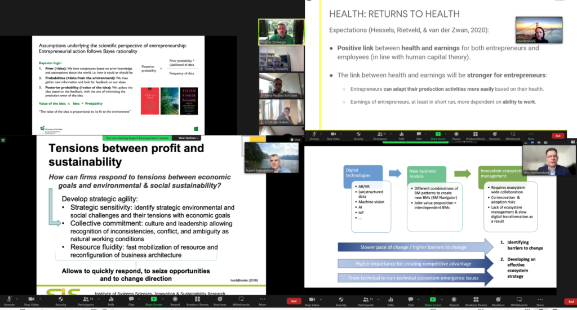
Task: Click Share Screen in Rupert Baumgartner's Zoom window
Action: tap(154, 301)
